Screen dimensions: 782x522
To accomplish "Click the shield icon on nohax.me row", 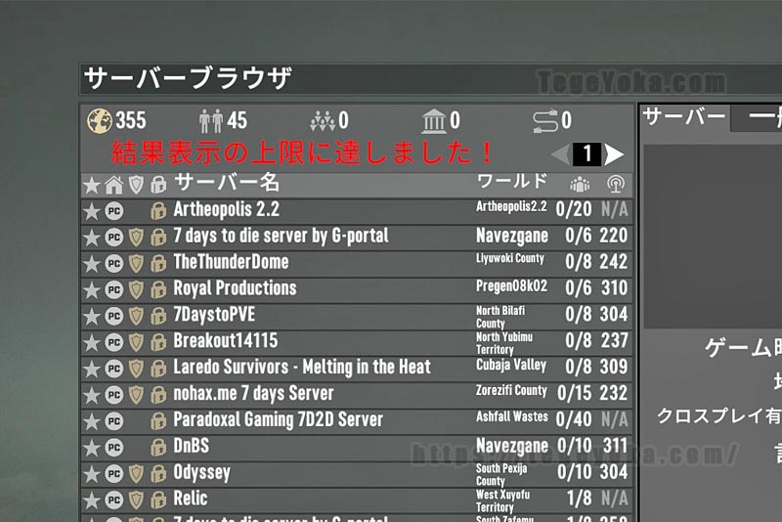I will [x=136, y=395].
